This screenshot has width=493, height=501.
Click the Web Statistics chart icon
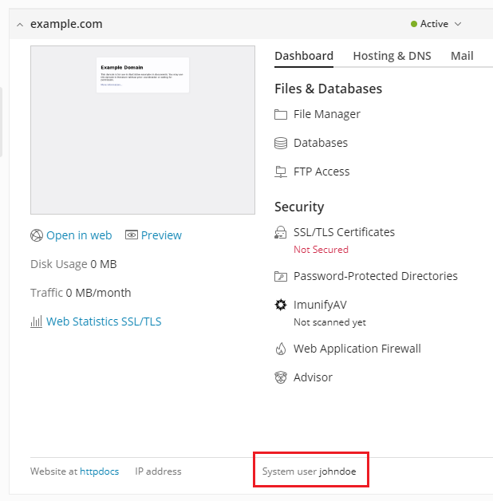coord(36,322)
